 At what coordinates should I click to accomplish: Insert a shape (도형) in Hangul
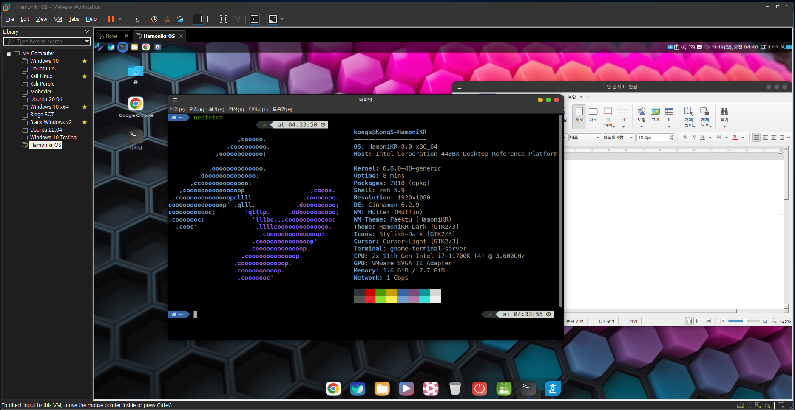[x=642, y=117]
